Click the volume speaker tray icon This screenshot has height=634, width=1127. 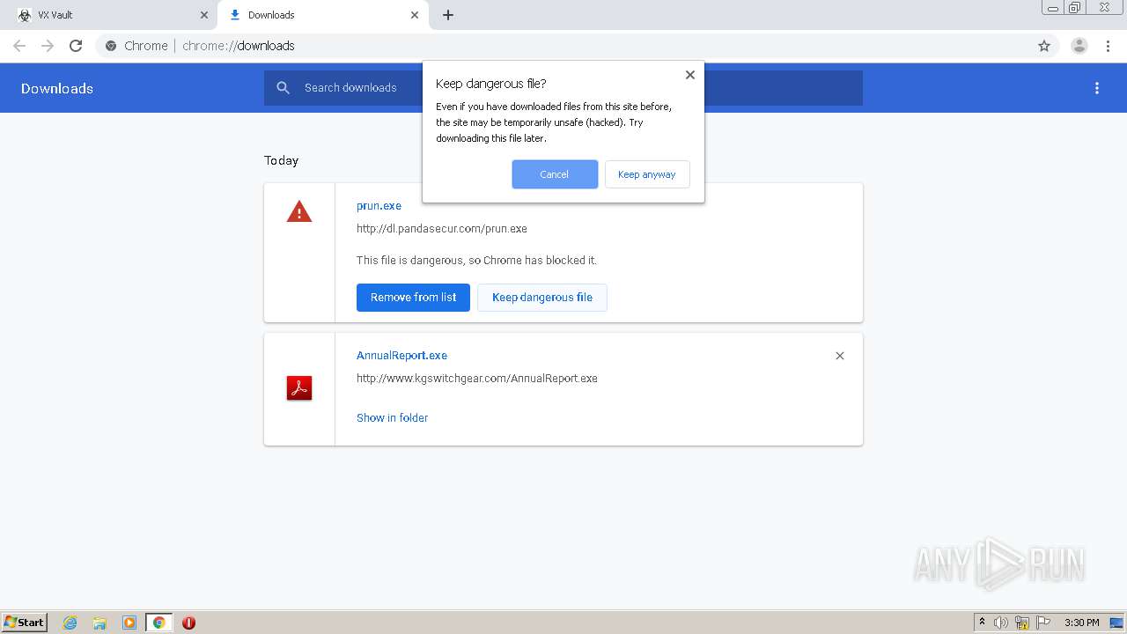point(1001,623)
